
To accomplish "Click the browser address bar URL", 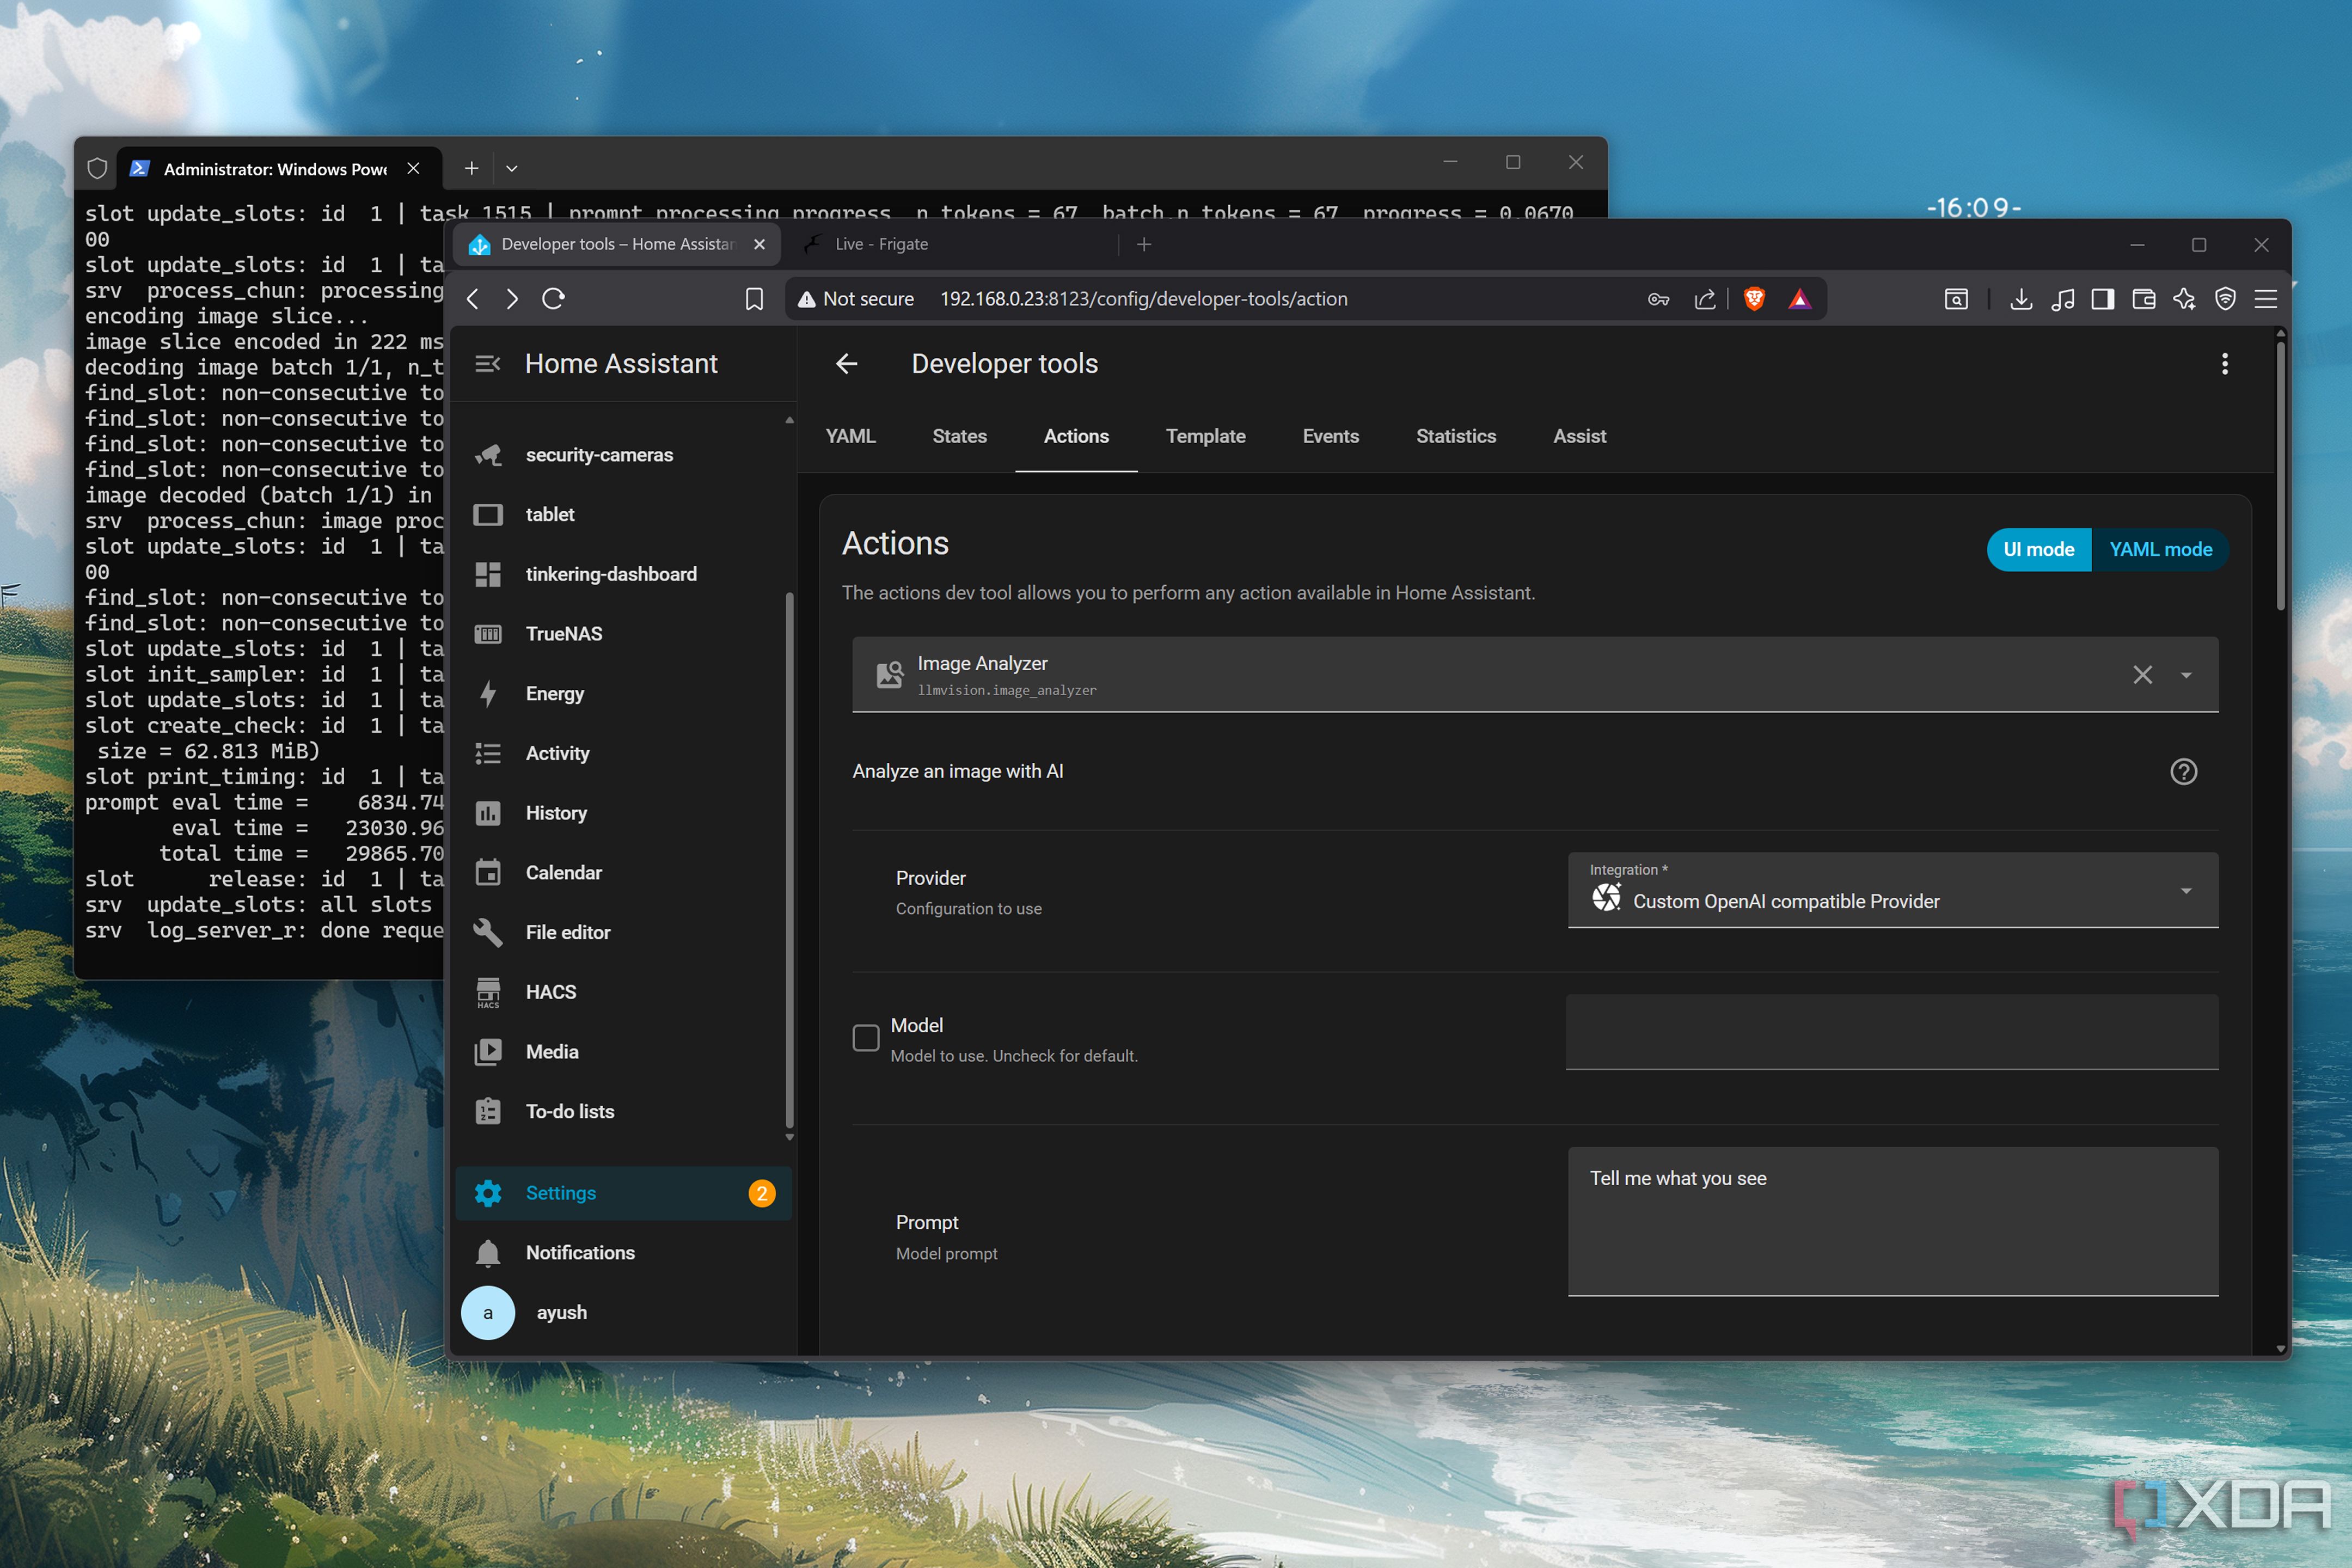I will pos(1144,299).
